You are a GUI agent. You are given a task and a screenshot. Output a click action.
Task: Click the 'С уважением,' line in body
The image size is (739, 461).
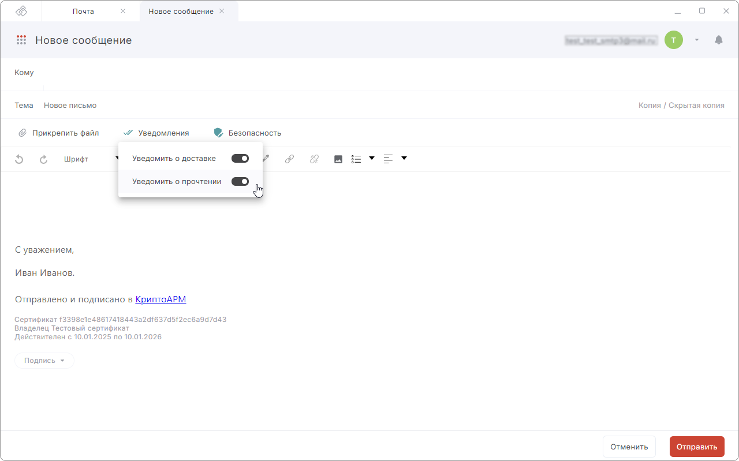(x=44, y=250)
